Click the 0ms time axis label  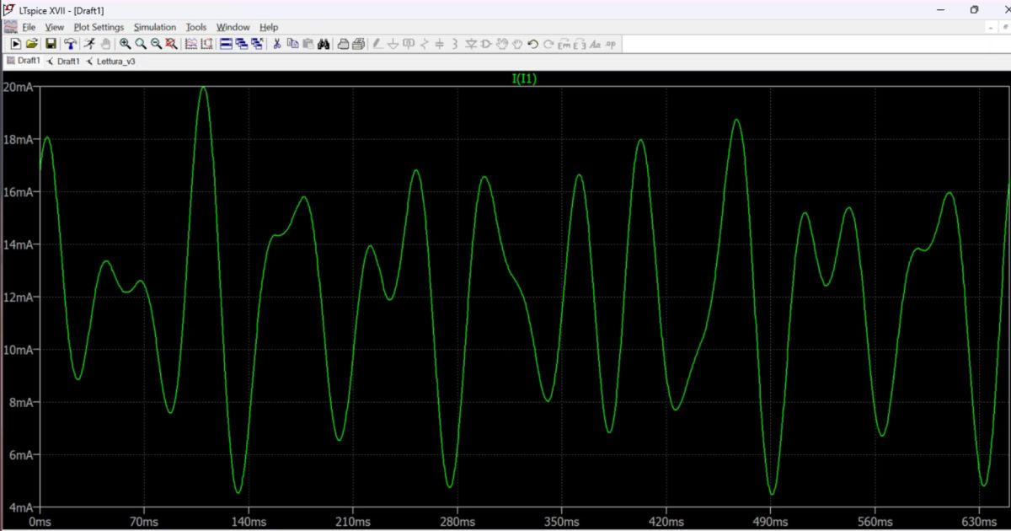(40, 523)
